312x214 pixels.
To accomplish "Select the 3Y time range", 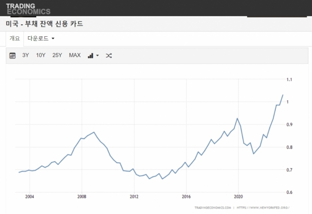I will coord(26,56).
